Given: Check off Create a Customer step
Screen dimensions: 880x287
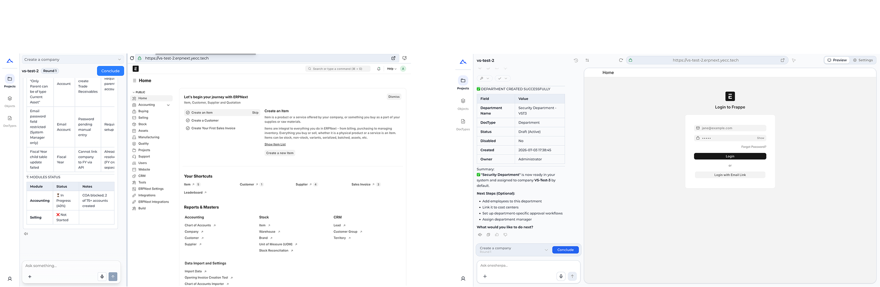Looking at the screenshot, I should pos(188,120).
